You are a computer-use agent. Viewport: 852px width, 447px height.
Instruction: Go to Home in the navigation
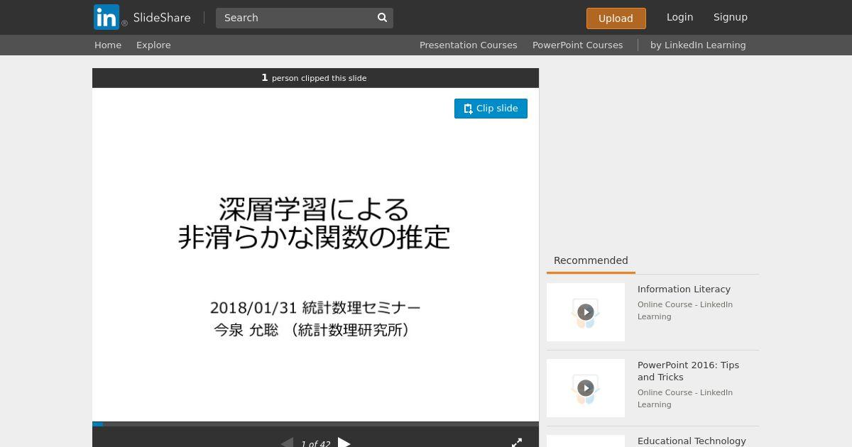tap(108, 45)
